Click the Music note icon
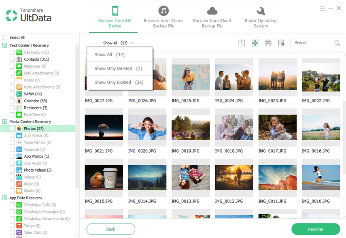The height and width of the screenshot is (238, 346). (x=19, y=184)
